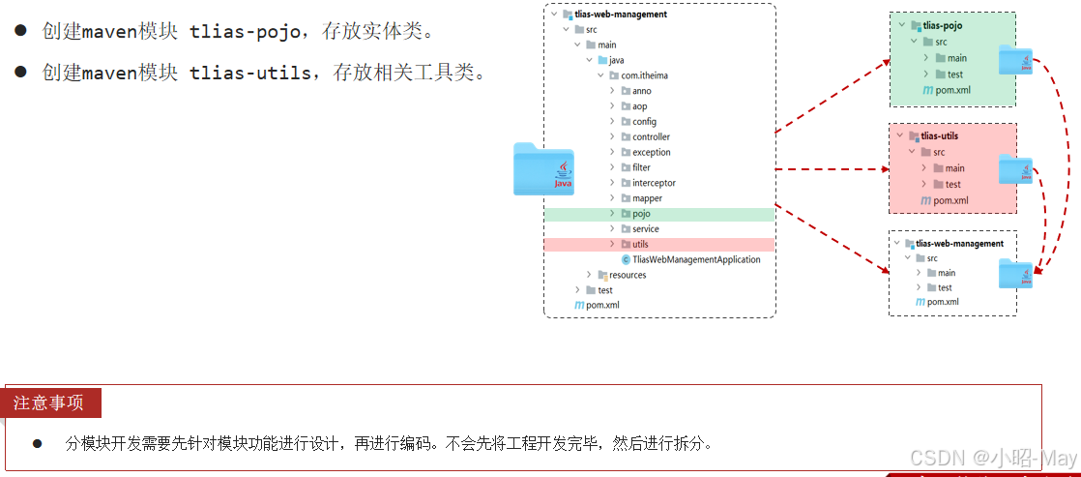Expand the highlighted pojo package chevron
Image resolution: width=1081 pixels, height=477 pixels.
(612, 213)
